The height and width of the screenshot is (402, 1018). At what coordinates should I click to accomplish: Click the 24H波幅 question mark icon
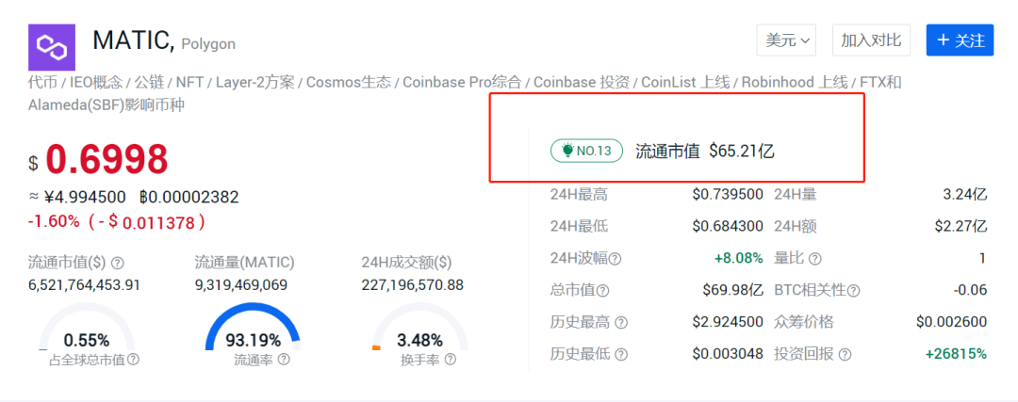(x=616, y=258)
